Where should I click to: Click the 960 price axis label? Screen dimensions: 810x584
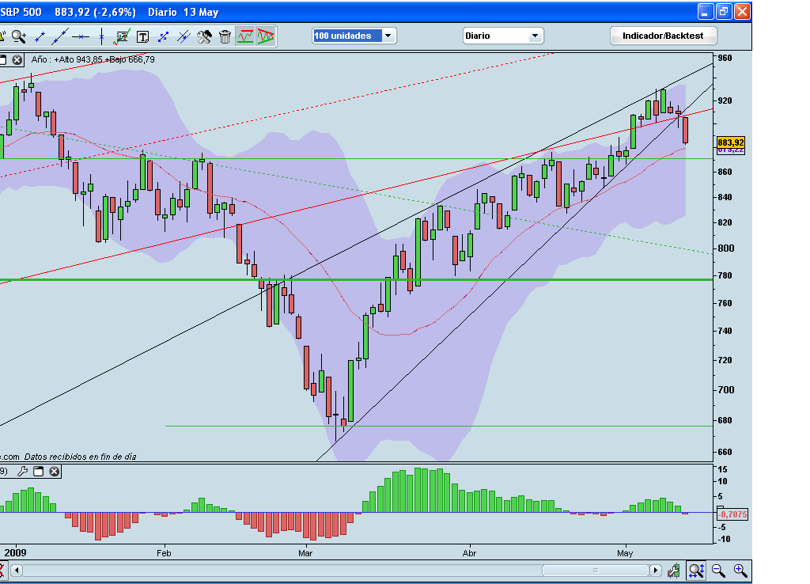pyautogui.click(x=725, y=58)
